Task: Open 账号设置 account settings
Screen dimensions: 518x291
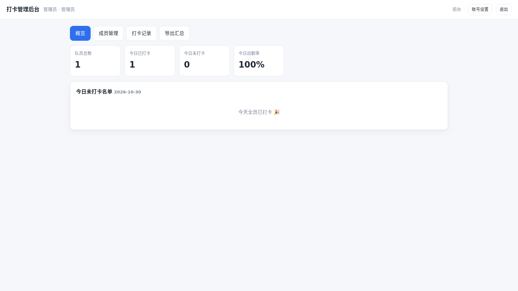Action: pyautogui.click(x=480, y=9)
